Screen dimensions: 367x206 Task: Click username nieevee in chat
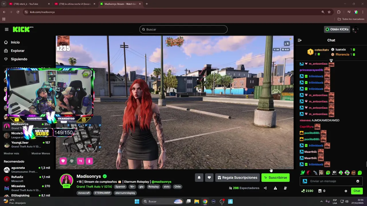305,120
